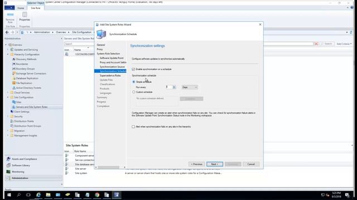Select File Replication node
Image resolution: width=357 pixels, height=200 pixels.
pyautogui.click(x=24, y=83)
